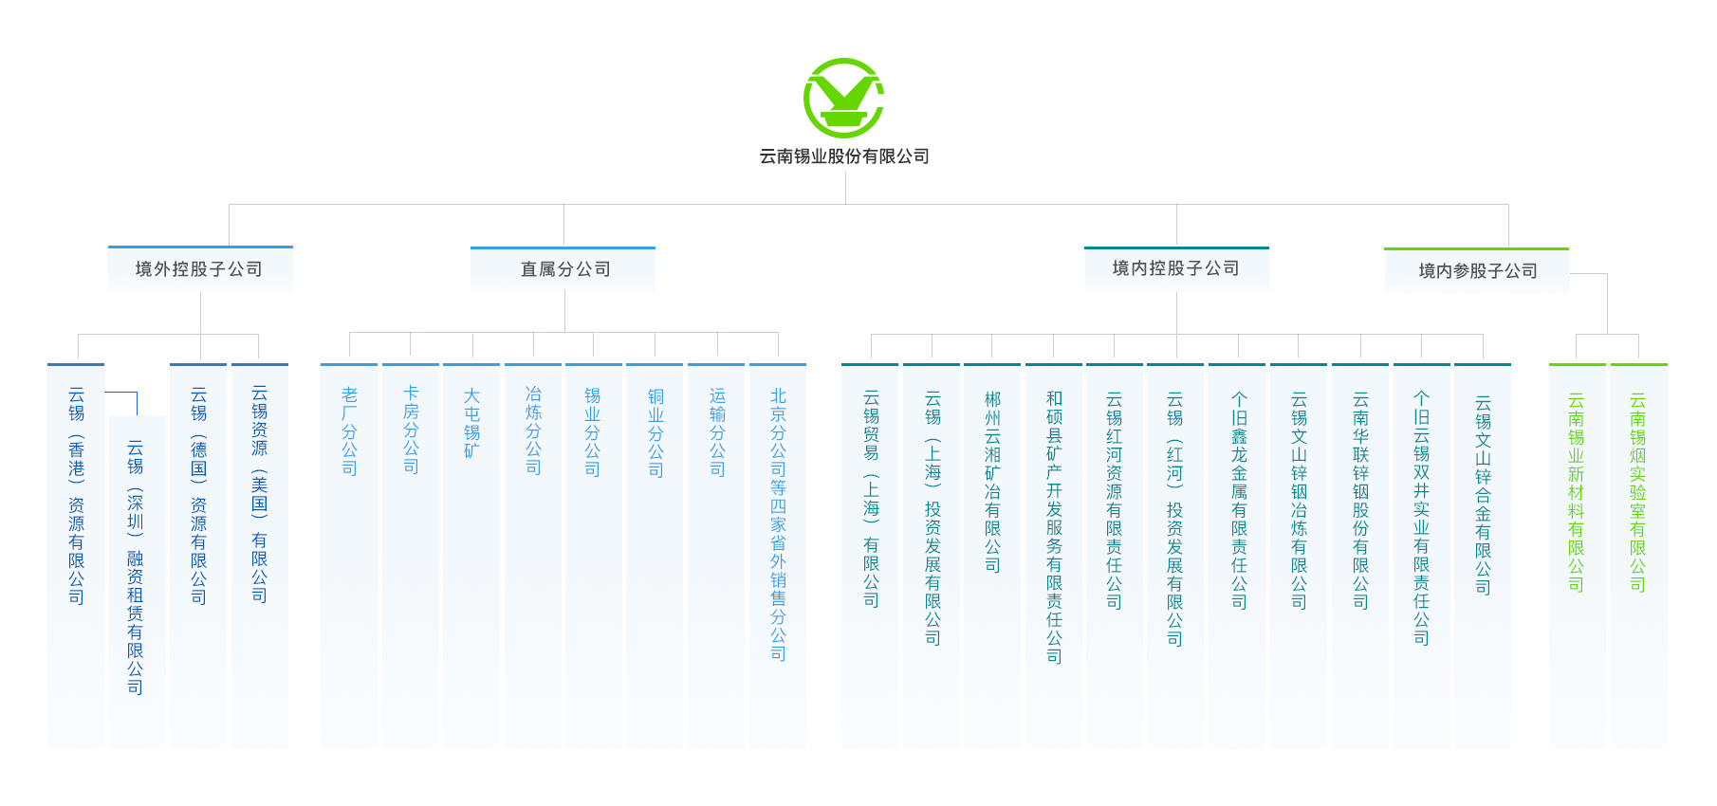This screenshot has height=806, width=1717.
Task: Open the 境内参股子公司 category box
Action: pyautogui.click(x=1476, y=270)
